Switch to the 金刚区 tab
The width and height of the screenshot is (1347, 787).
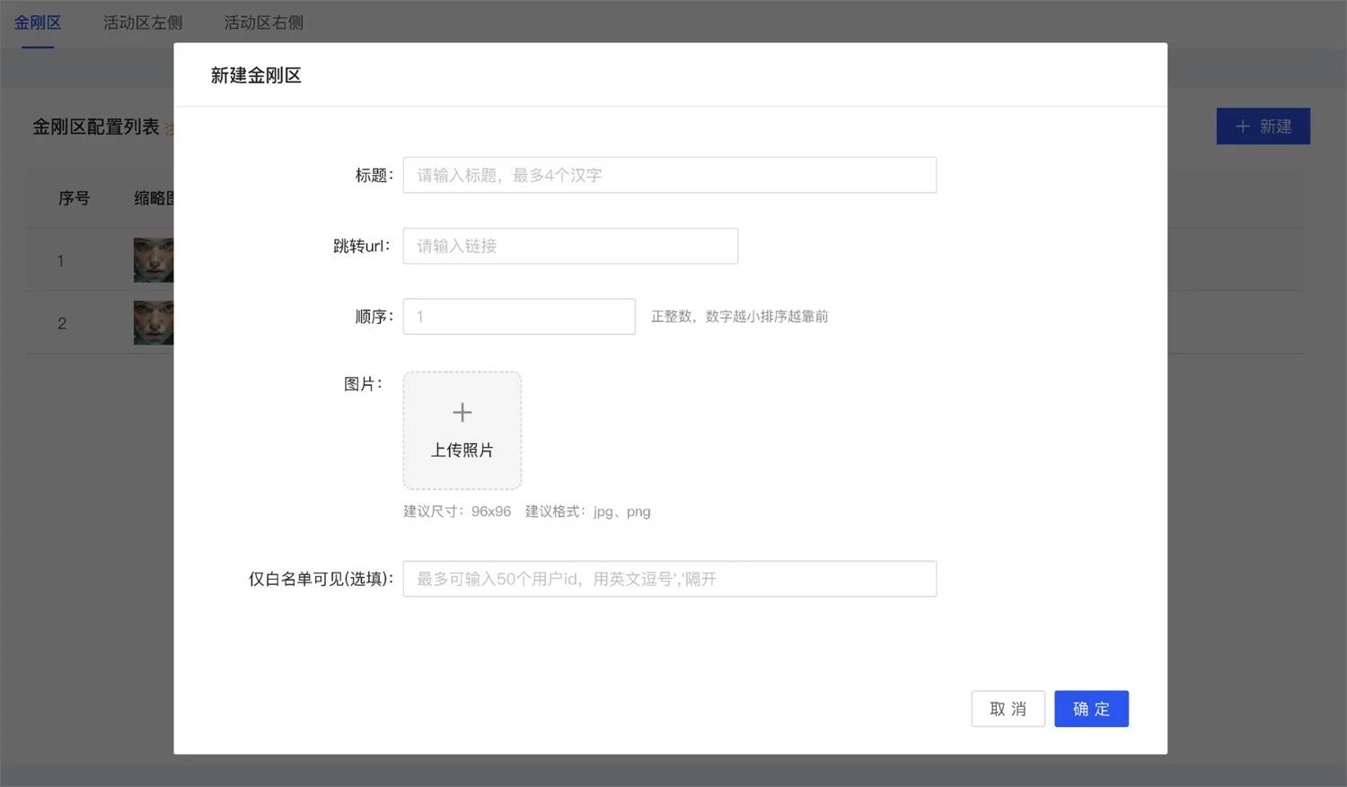(x=37, y=22)
